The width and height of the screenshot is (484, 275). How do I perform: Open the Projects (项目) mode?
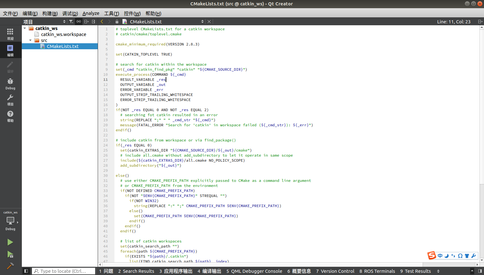(10, 99)
